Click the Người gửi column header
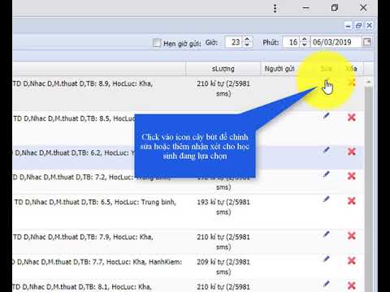This screenshot has width=390, height=292. click(x=279, y=69)
